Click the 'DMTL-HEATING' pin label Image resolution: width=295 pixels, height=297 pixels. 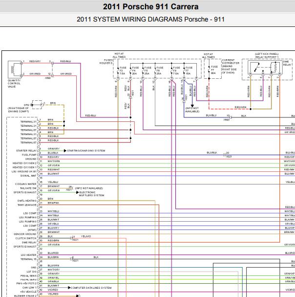click(x=27, y=201)
